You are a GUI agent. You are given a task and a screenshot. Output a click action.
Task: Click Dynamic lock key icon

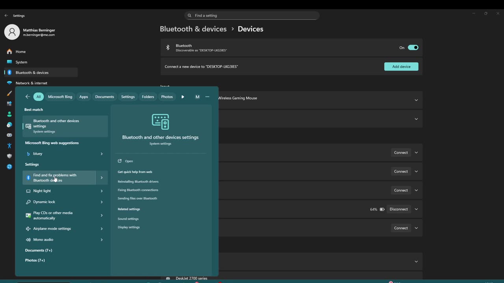coord(28,202)
